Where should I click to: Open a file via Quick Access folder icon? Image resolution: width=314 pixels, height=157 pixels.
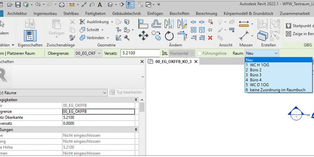coord(10,5)
